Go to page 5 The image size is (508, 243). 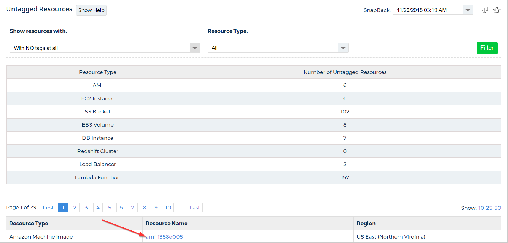(x=110, y=208)
